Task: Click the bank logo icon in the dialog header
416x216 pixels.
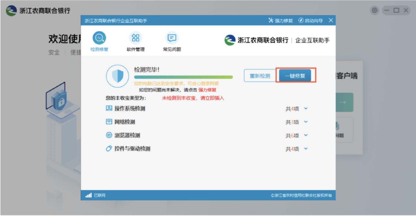Action: point(230,40)
